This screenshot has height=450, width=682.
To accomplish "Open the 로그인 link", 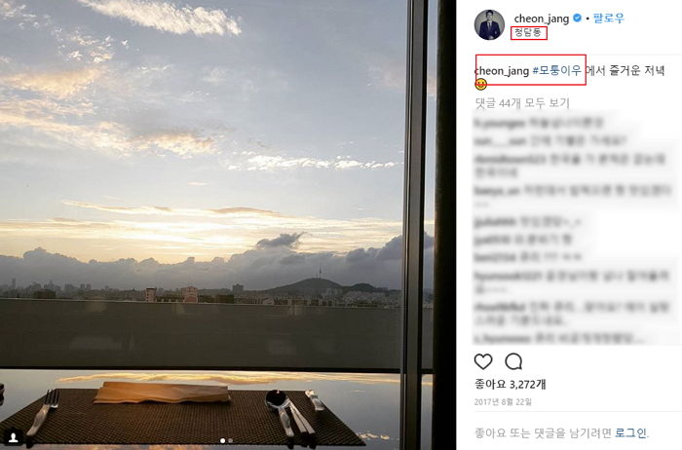I will pyautogui.click(x=631, y=432).
